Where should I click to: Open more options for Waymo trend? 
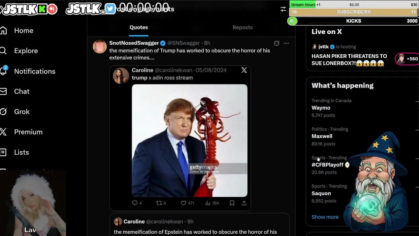417,102
